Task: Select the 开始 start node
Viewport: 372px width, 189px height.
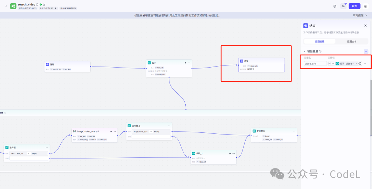Action: pyautogui.click(x=68, y=67)
